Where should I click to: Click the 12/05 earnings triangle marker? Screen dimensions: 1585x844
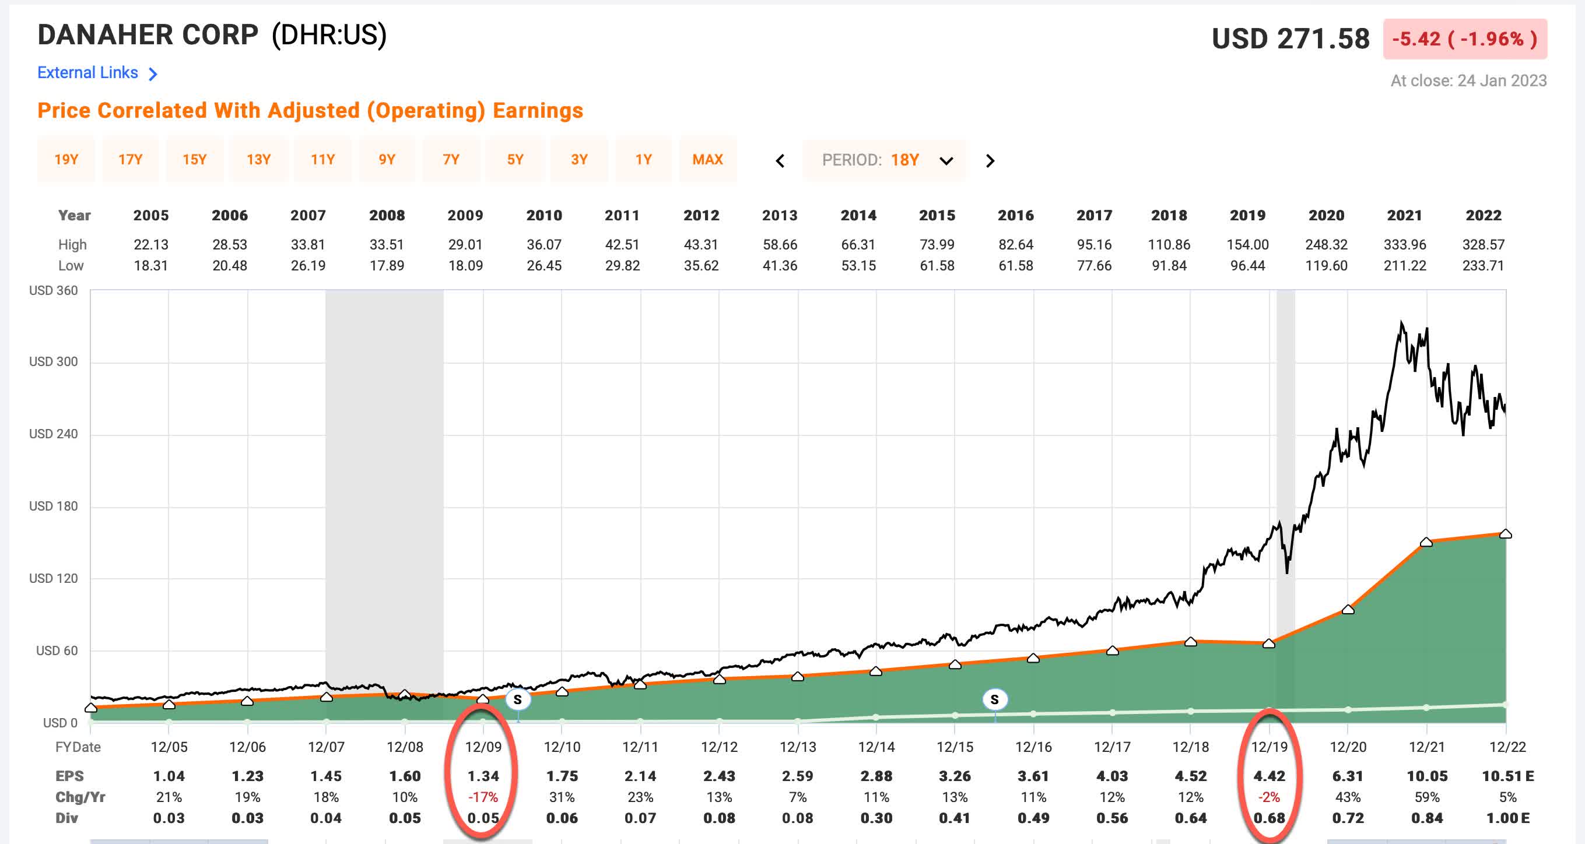[x=169, y=704]
